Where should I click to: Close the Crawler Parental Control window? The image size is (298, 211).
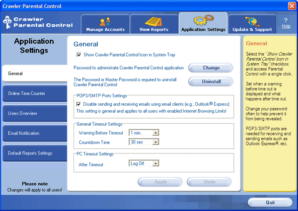click(x=292, y=6)
